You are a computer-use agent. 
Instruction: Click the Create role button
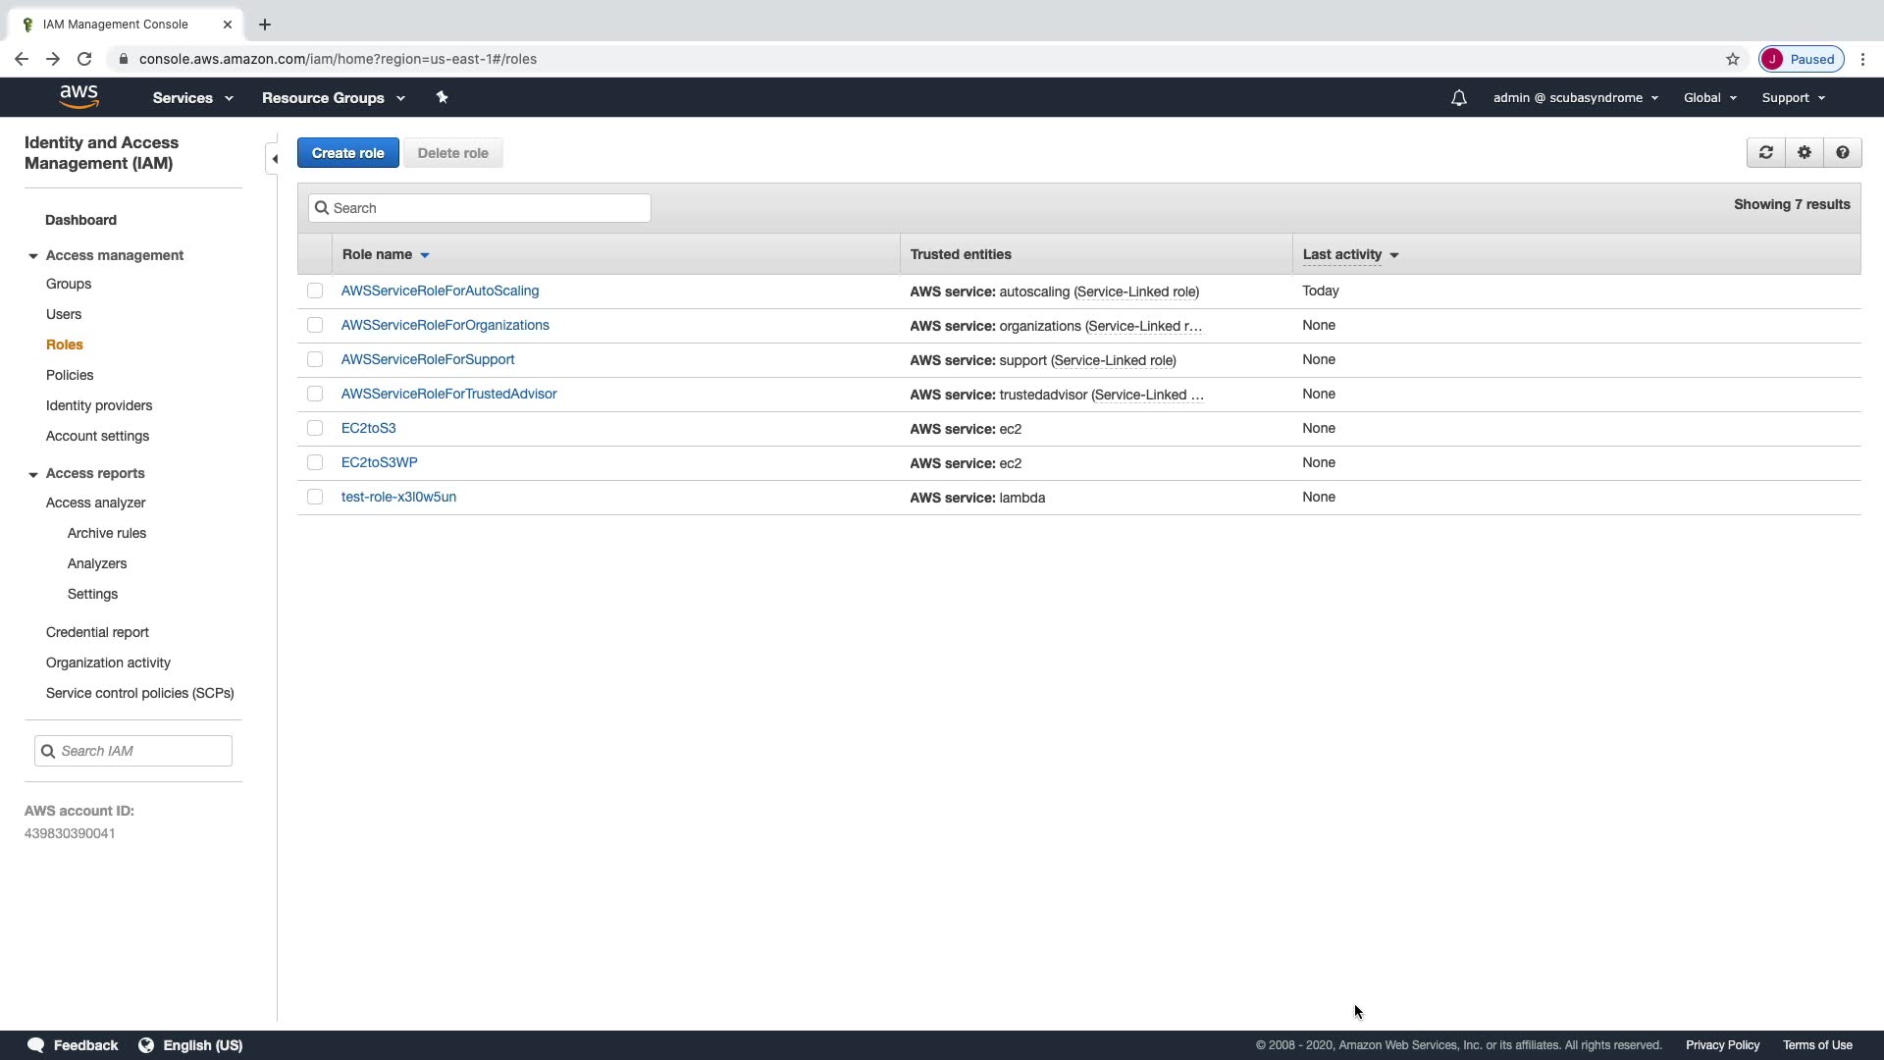pos(347,153)
